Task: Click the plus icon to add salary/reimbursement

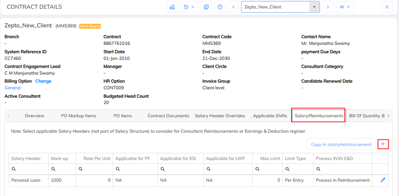Action: (383, 144)
